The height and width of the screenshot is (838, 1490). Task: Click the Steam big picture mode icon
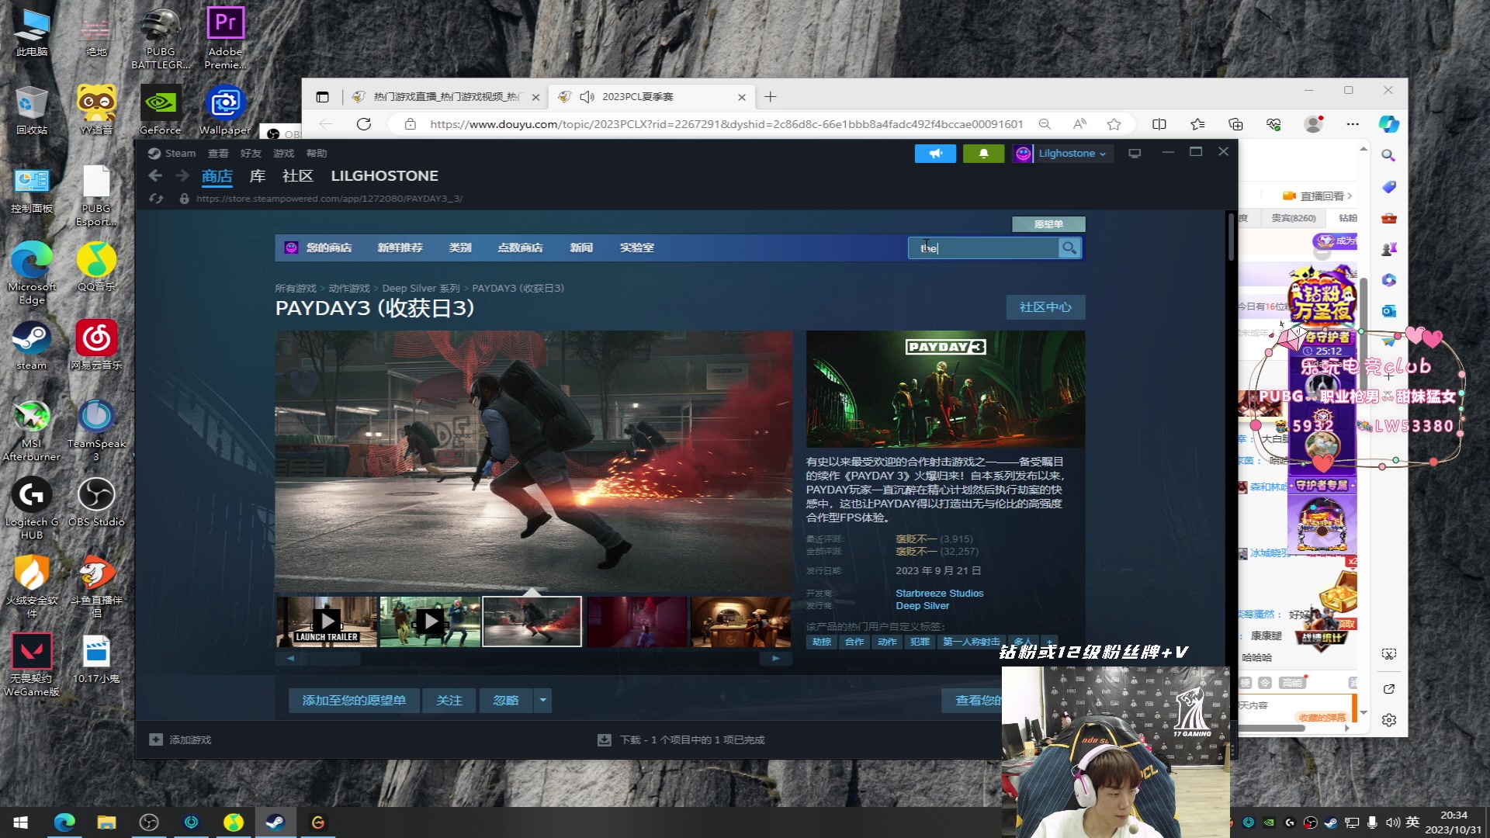click(x=1135, y=154)
